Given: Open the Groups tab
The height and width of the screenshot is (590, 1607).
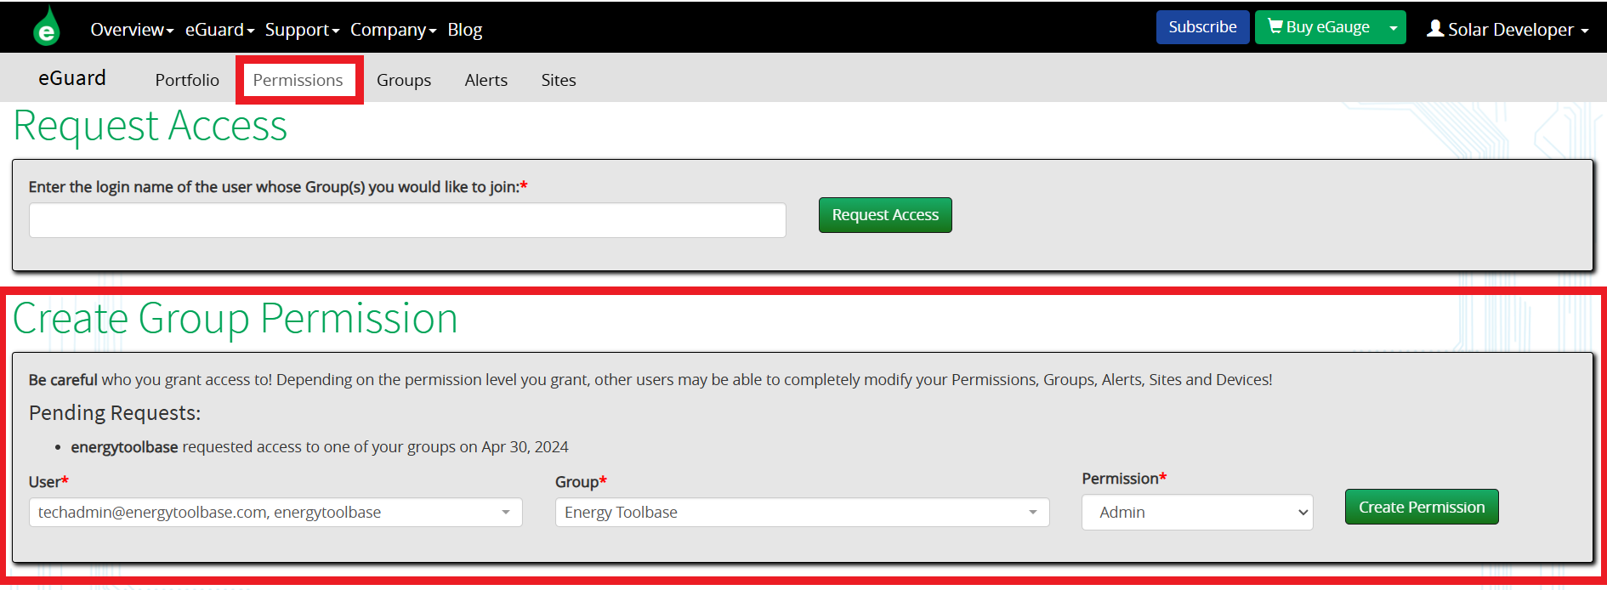Looking at the screenshot, I should click(404, 80).
